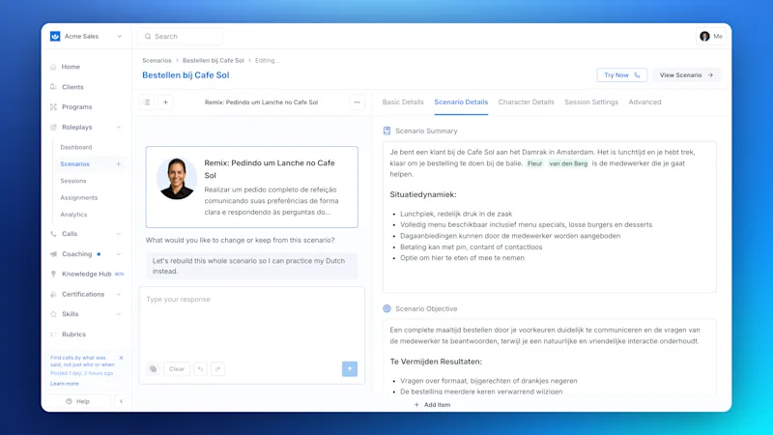Open the list icon in remix toolbar
The width and height of the screenshot is (773, 435).
pos(147,102)
